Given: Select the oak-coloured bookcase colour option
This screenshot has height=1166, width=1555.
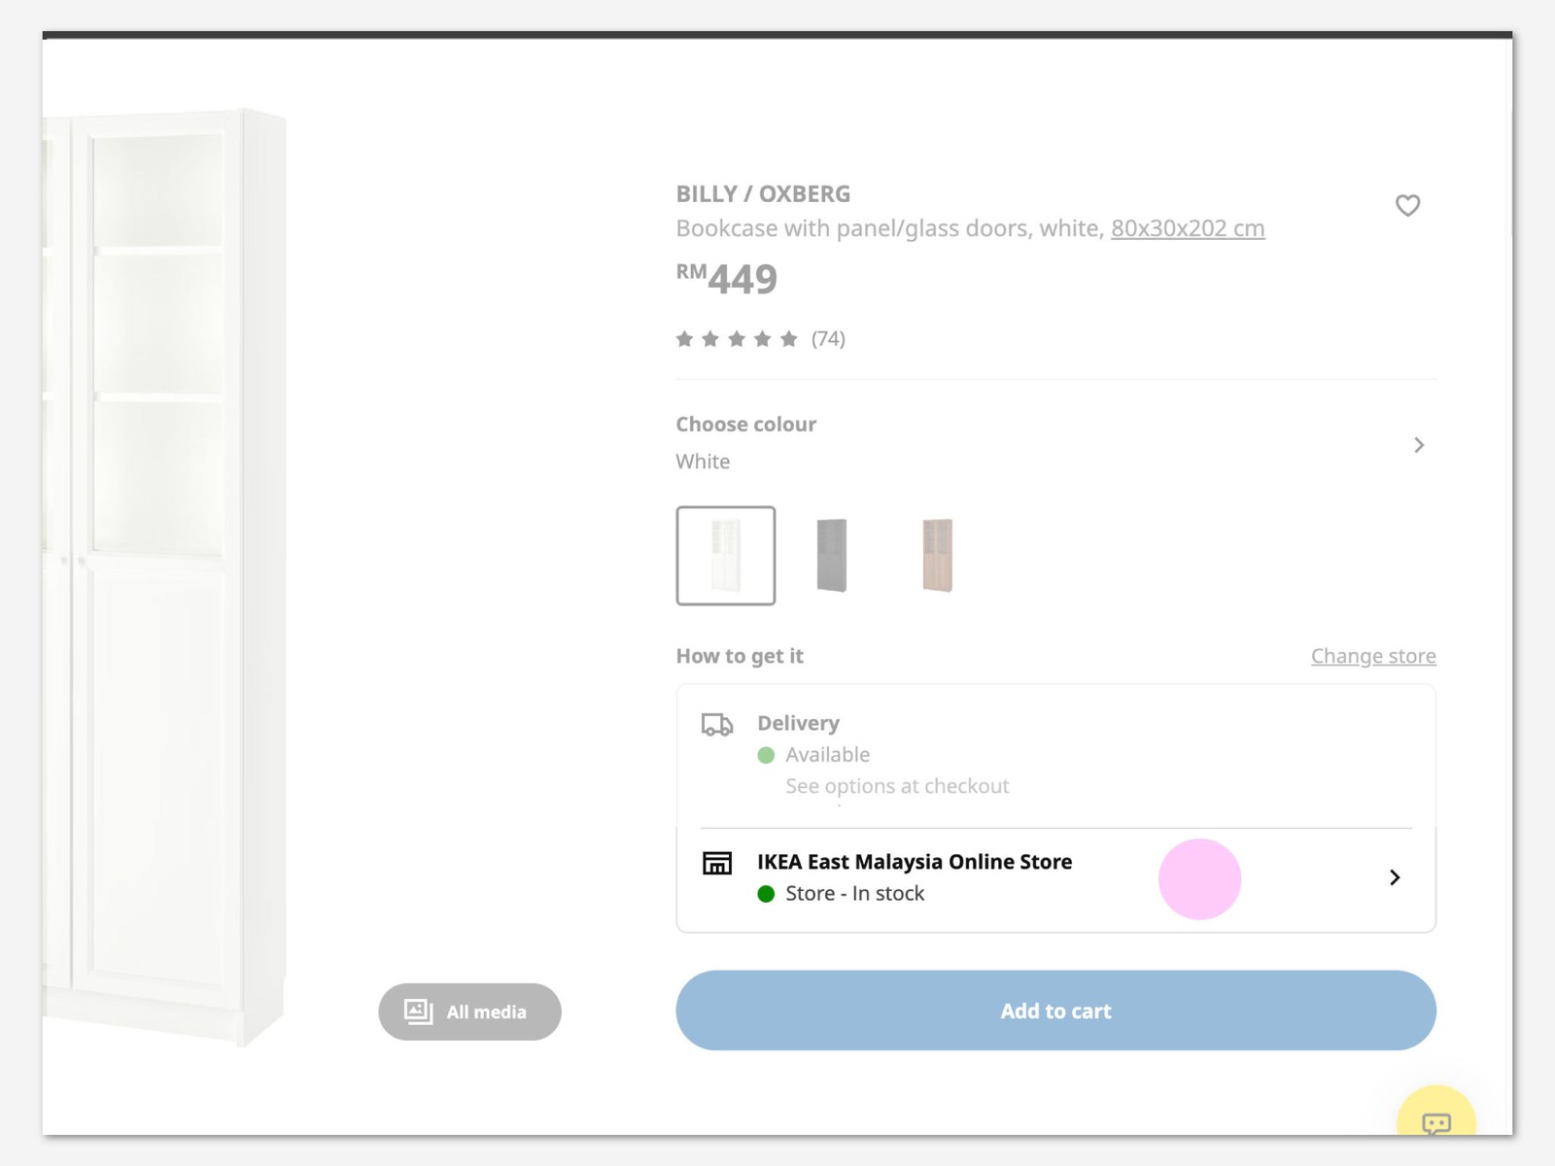Looking at the screenshot, I should point(938,556).
